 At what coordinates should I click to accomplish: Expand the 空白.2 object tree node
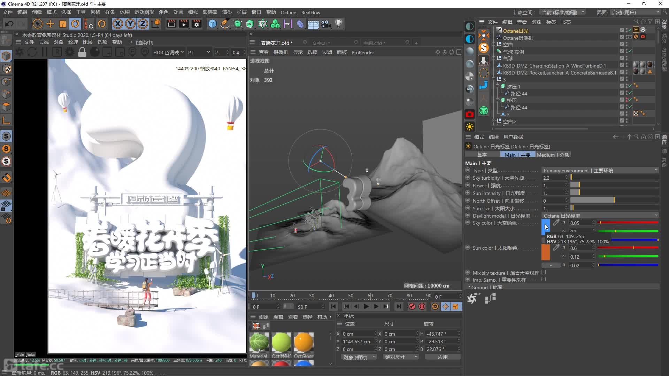pos(494,121)
